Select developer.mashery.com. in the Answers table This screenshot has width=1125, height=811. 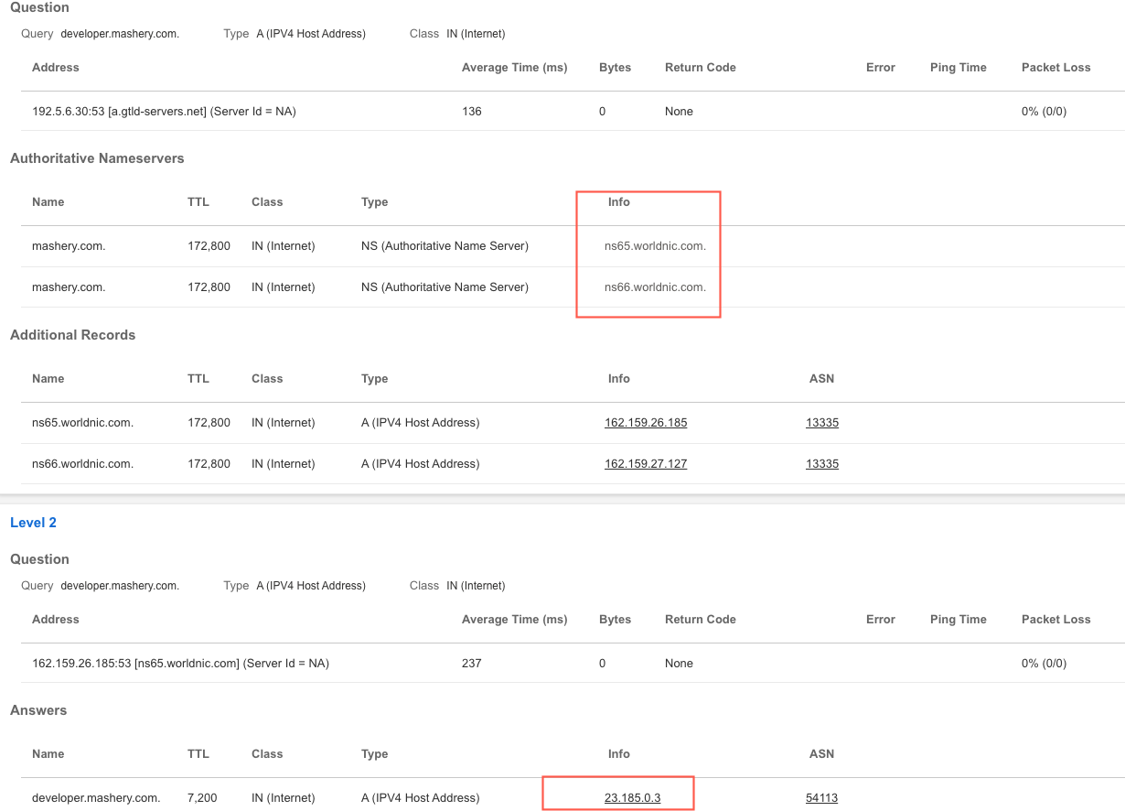click(x=96, y=798)
